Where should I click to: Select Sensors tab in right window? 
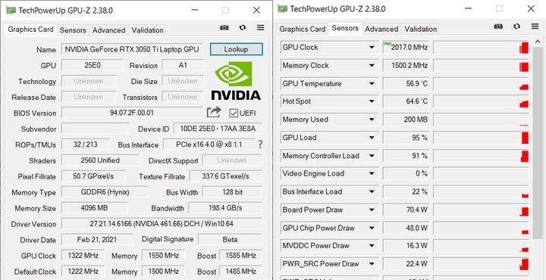click(x=345, y=28)
